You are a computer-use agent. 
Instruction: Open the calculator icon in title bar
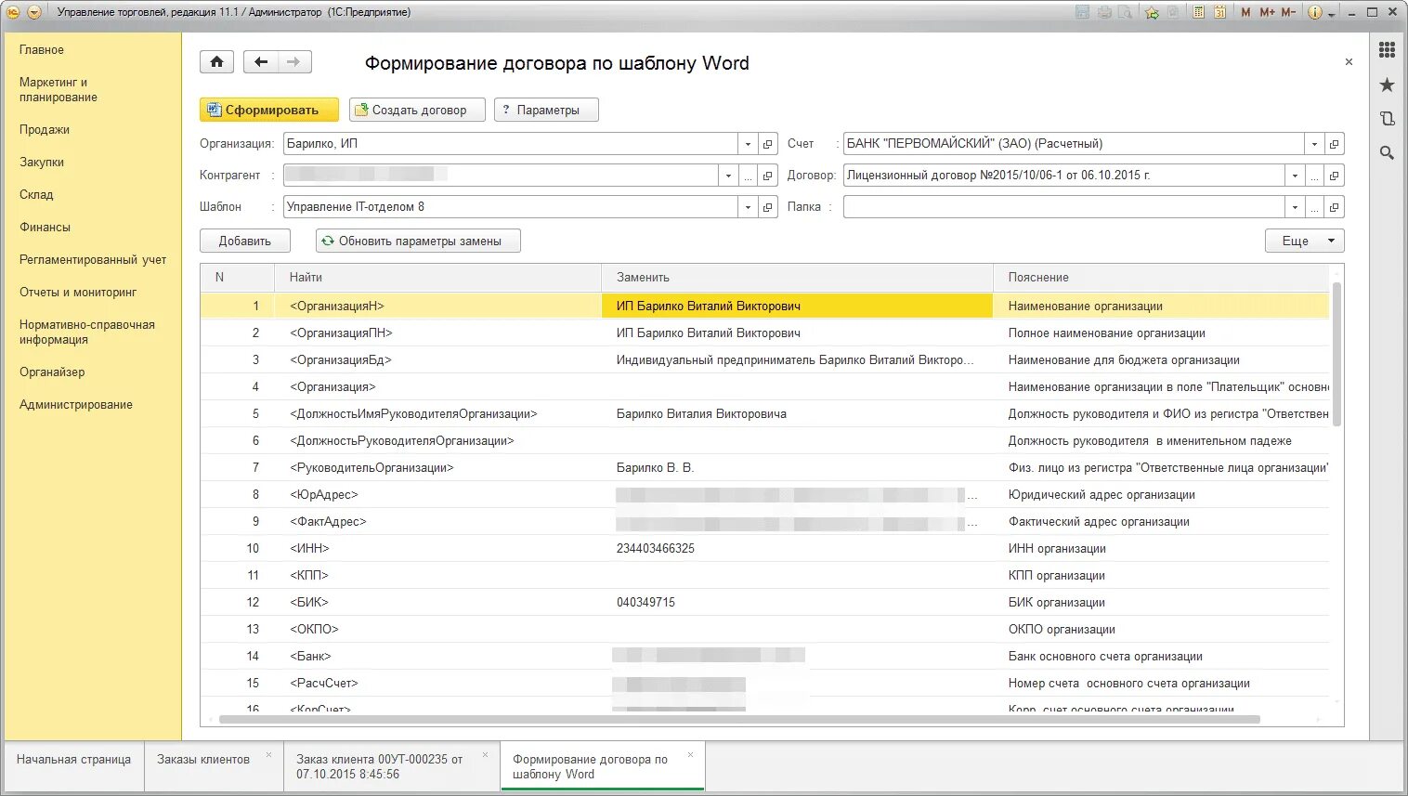[1198, 12]
